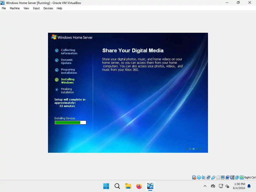
Task: Close the VirtualBox window
Action: pyautogui.click(x=250, y=2)
